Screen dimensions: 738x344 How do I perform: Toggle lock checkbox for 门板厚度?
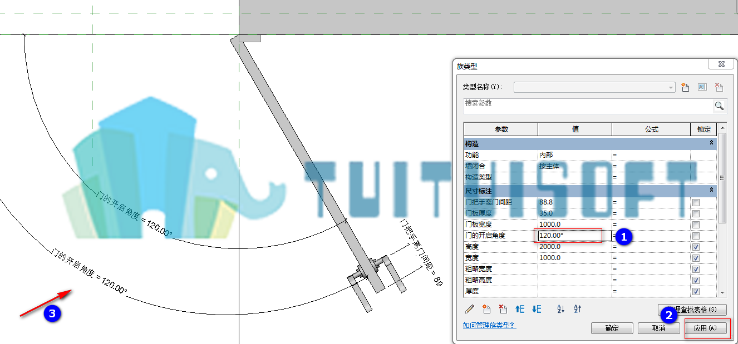coord(696,213)
